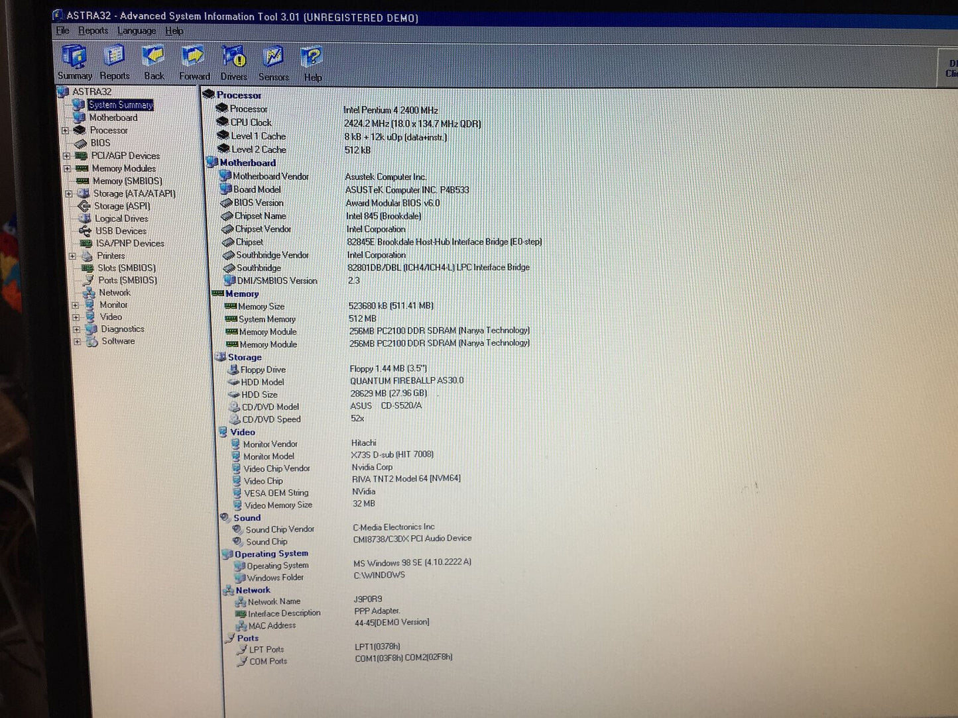The width and height of the screenshot is (958, 718).
Task: Select Logical Drives in the sidebar
Action: point(121,219)
